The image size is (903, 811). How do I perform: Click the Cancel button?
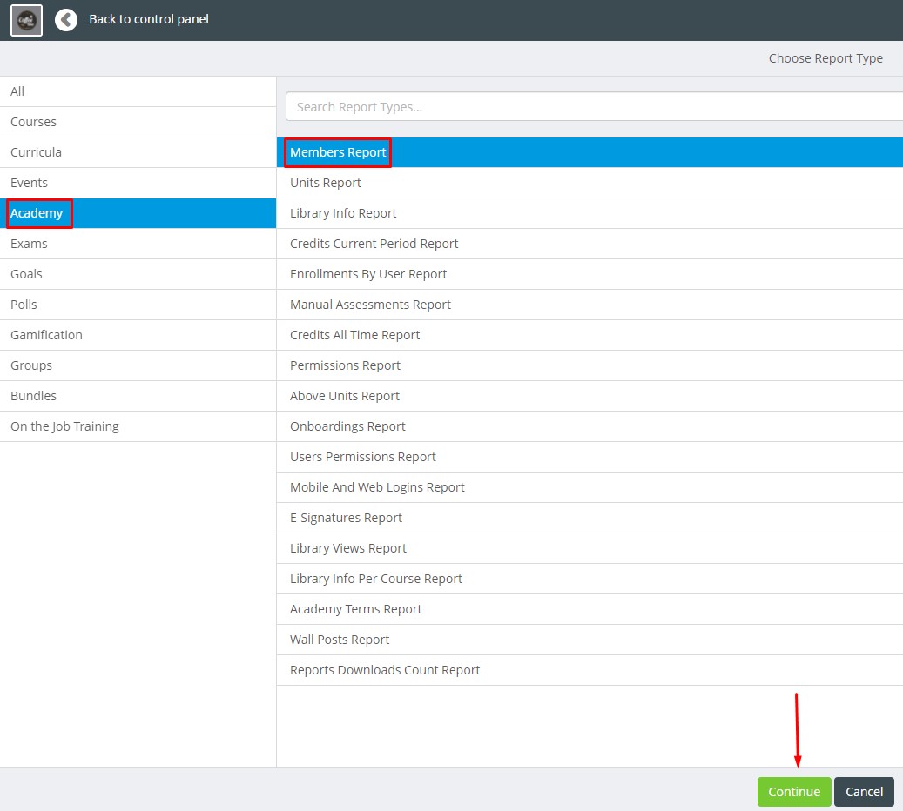coord(864,792)
